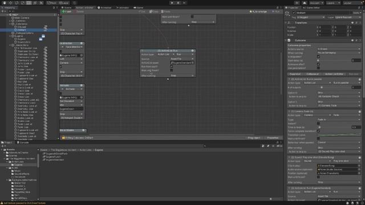
Task: Click the Play button
Action: point(172,3)
